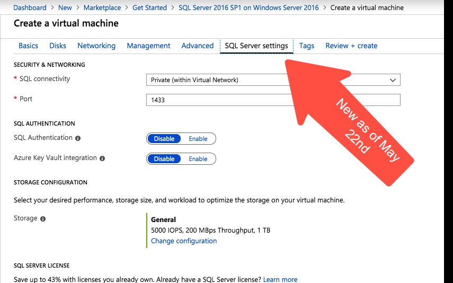Image resolution: width=453 pixels, height=283 pixels.
Task: Open the Networking tab
Action: click(96, 46)
